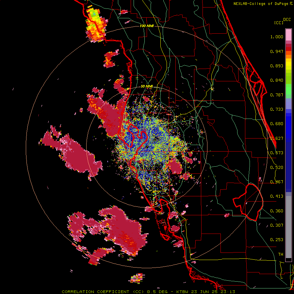Click the DCC label above the color bar
This screenshot has width=294, height=294.
point(287,20)
